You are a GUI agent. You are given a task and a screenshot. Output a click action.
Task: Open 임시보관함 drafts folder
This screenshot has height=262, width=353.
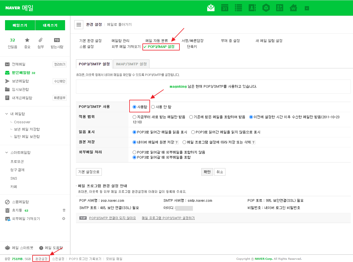pos(20,90)
